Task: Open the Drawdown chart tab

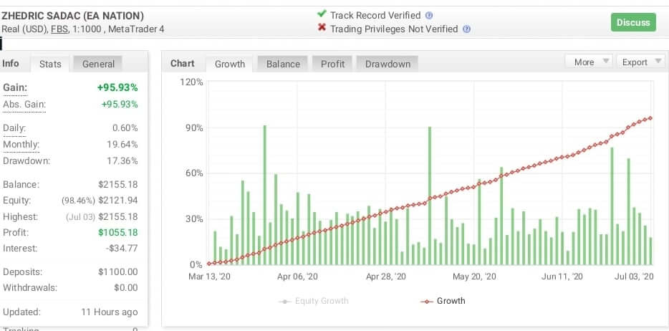Action: [388, 64]
